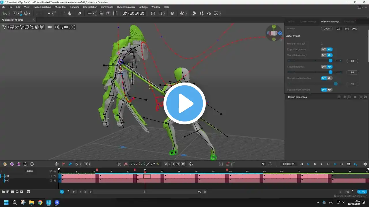Collapse the AutoPhysics section arrow
This screenshot has width=369, height=207.
point(366,36)
